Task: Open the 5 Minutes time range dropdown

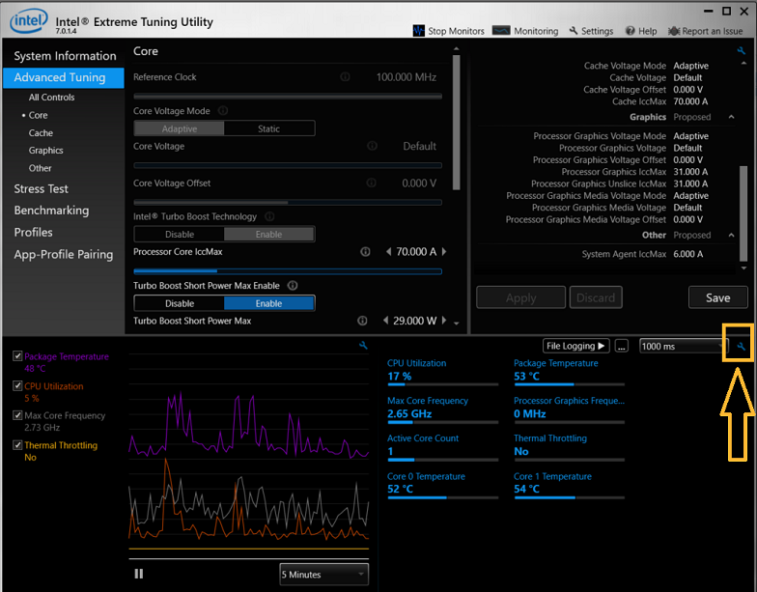Action: 323,575
